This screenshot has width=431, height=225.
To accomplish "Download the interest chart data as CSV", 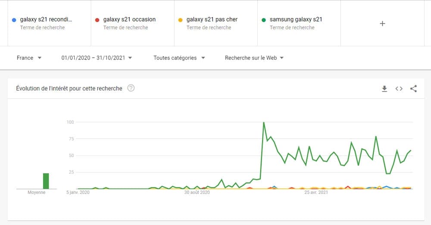I will [384, 89].
